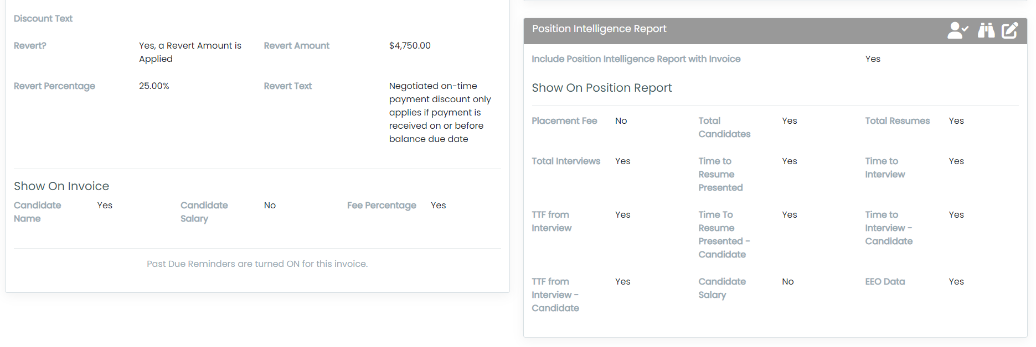Click the Past Due Reminders notice text

pyautogui.click(x=257, y=264)
